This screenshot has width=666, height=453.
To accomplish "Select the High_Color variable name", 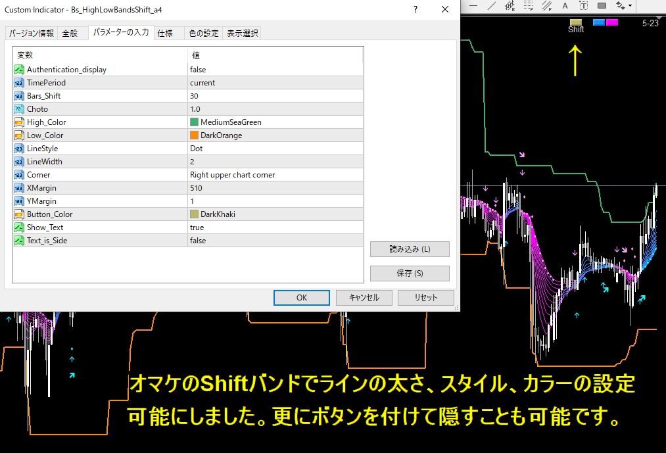I will coord(46,122).
